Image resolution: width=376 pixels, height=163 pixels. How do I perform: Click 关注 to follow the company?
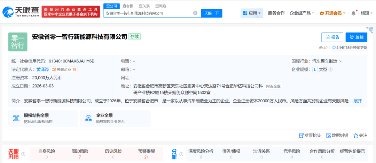click(360, 136)
